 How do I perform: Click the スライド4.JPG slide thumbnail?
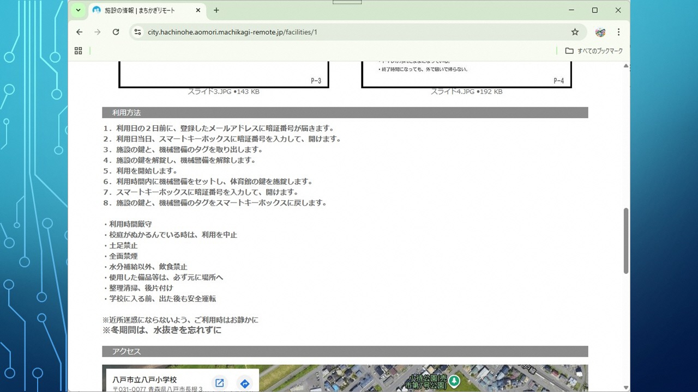pyautogui.click(x=466, y=75)
